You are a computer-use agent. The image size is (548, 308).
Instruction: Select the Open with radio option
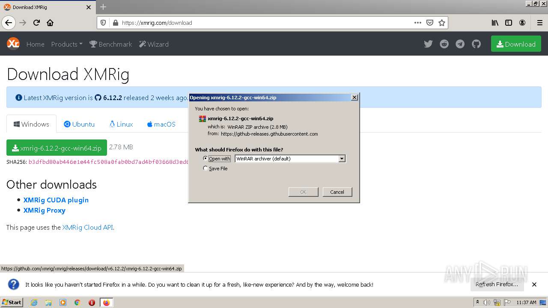205,158
